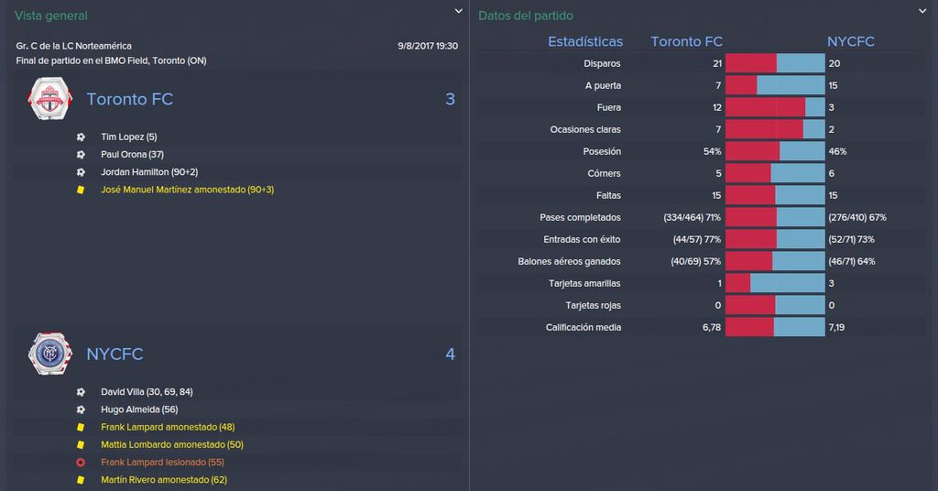
Task: Expand the Datos del partido dropdown arrow
Action: tap(922, 11)
